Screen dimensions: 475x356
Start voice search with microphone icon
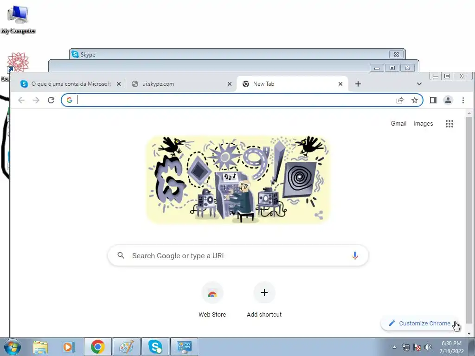click(x=355, y=255)
